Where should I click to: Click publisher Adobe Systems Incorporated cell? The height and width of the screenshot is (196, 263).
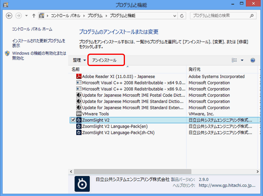[217, 76]
